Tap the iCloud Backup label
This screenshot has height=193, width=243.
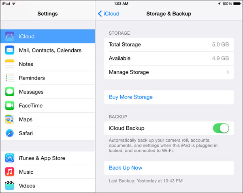coord(126,128)
